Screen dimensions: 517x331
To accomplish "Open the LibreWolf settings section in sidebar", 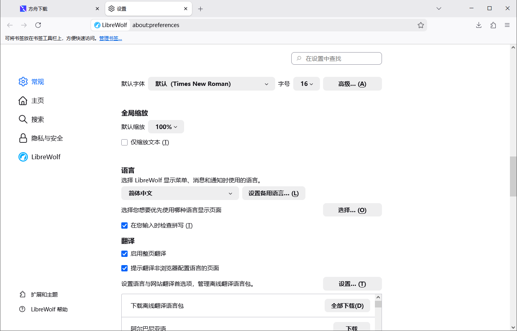I will click(x=46, y=156).
